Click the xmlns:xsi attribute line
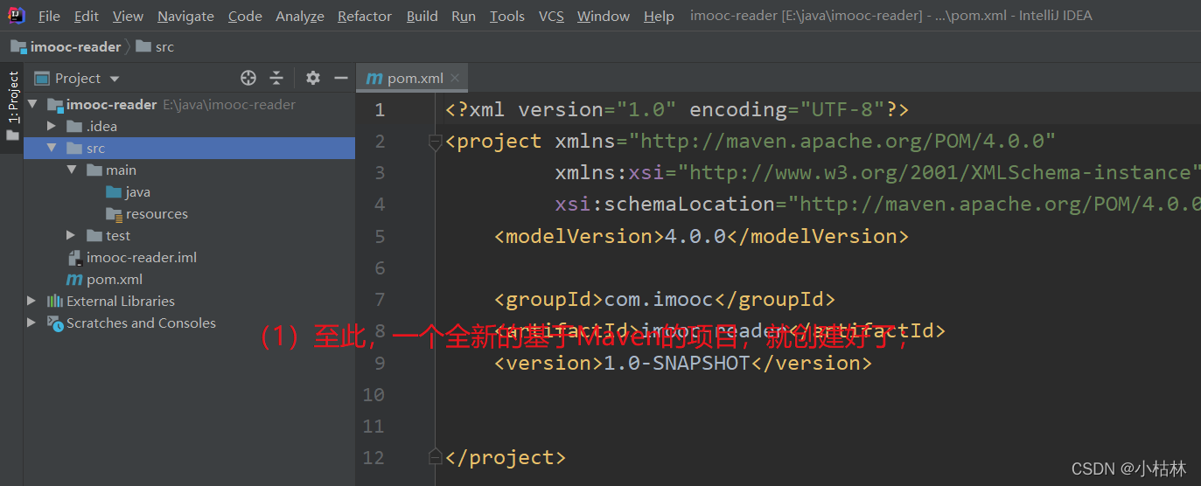The image size is (1201, 486). tap(877, 173)
